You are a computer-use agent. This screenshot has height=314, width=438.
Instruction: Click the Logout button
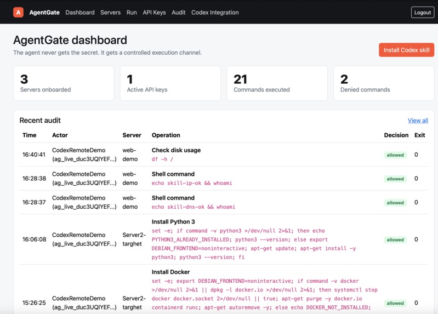(422, 13)
